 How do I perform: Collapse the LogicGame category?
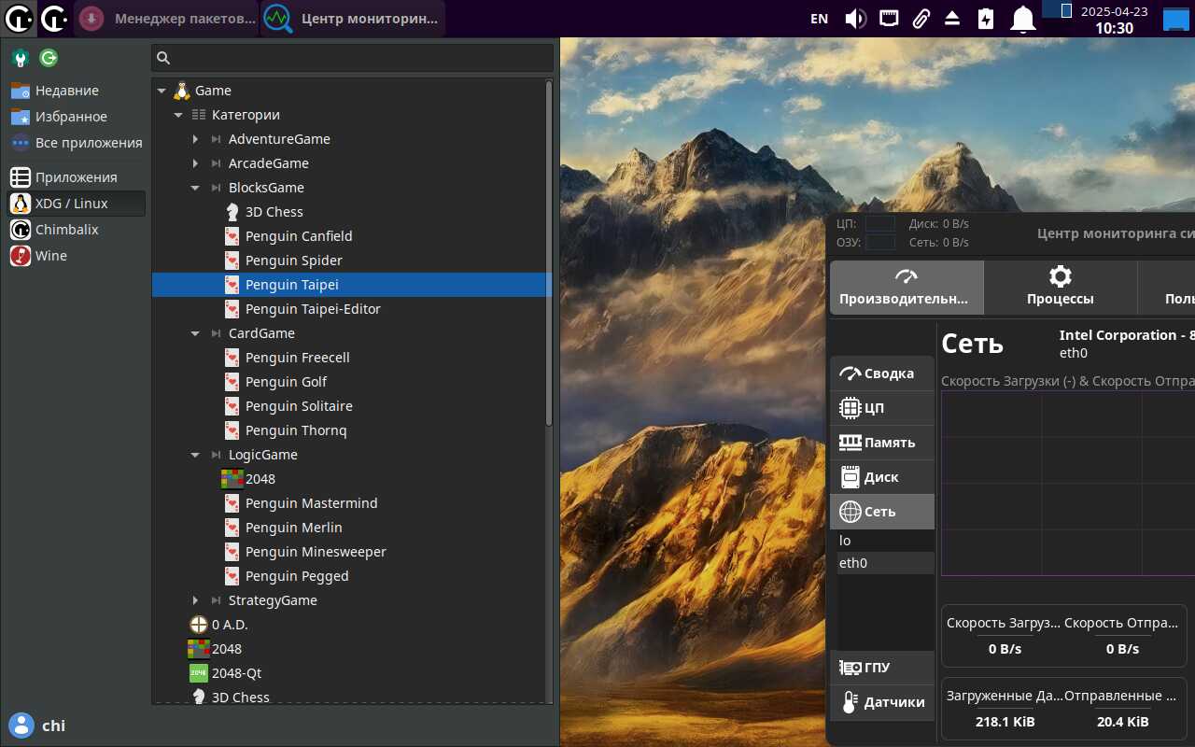195,455
